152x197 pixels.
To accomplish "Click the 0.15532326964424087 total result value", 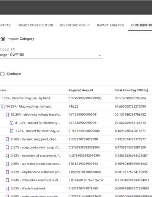I will (131, 156).
